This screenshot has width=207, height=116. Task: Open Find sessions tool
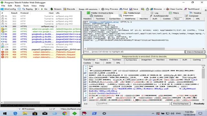[x=124, y=9]
